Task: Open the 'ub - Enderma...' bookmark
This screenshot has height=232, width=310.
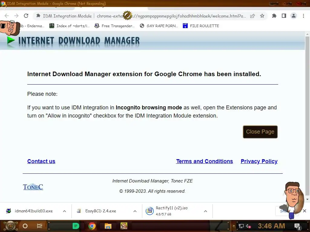Action: (32, 26)
